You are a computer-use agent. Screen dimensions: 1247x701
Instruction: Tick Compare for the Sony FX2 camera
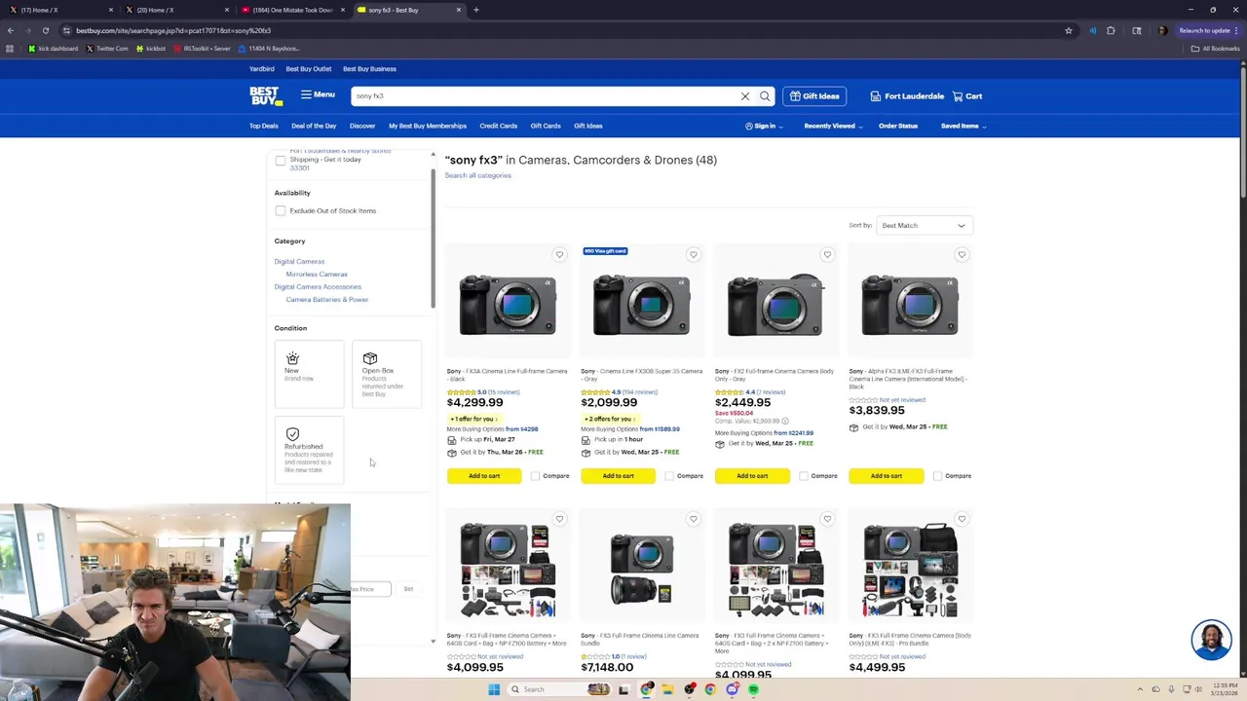[804, 476]
